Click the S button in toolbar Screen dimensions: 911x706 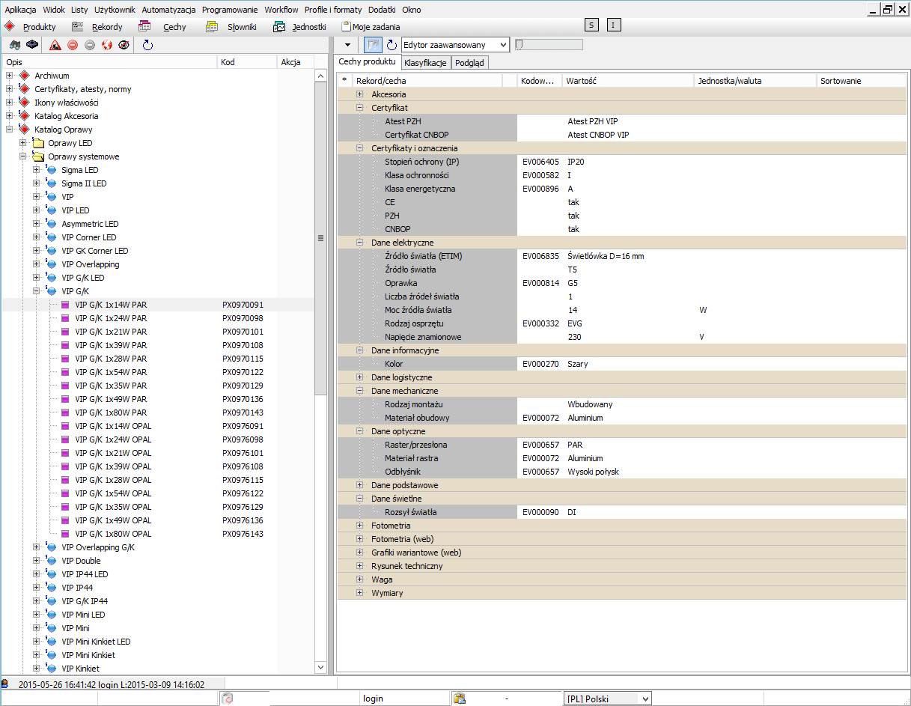(592, 26)
